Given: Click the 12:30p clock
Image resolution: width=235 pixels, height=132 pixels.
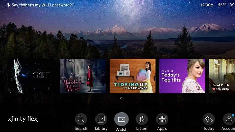Looking at the screenshot, I should click(x=207, y=5).
